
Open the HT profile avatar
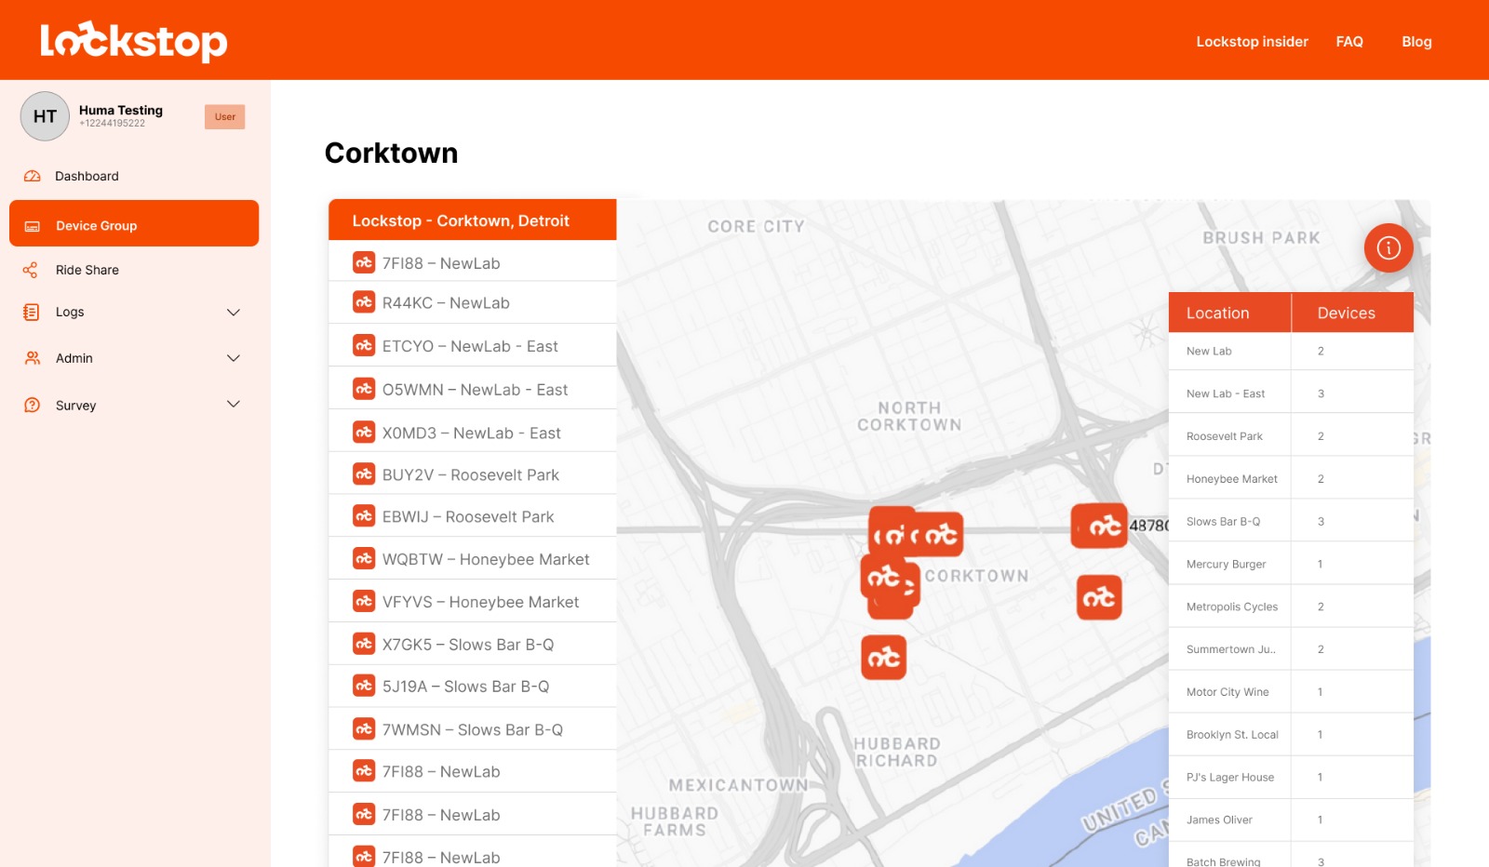[x=45, y=116]
